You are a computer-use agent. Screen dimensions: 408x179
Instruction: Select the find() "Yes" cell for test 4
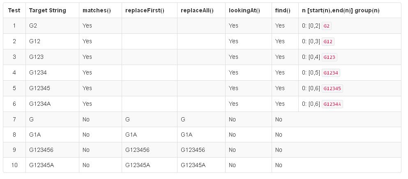(x=280, y=73)
